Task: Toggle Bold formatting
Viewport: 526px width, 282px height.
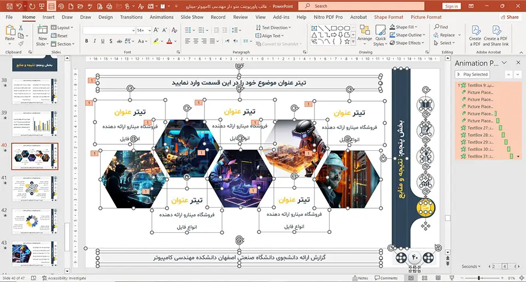Action: pyautogui.click(x=87, y=41)
